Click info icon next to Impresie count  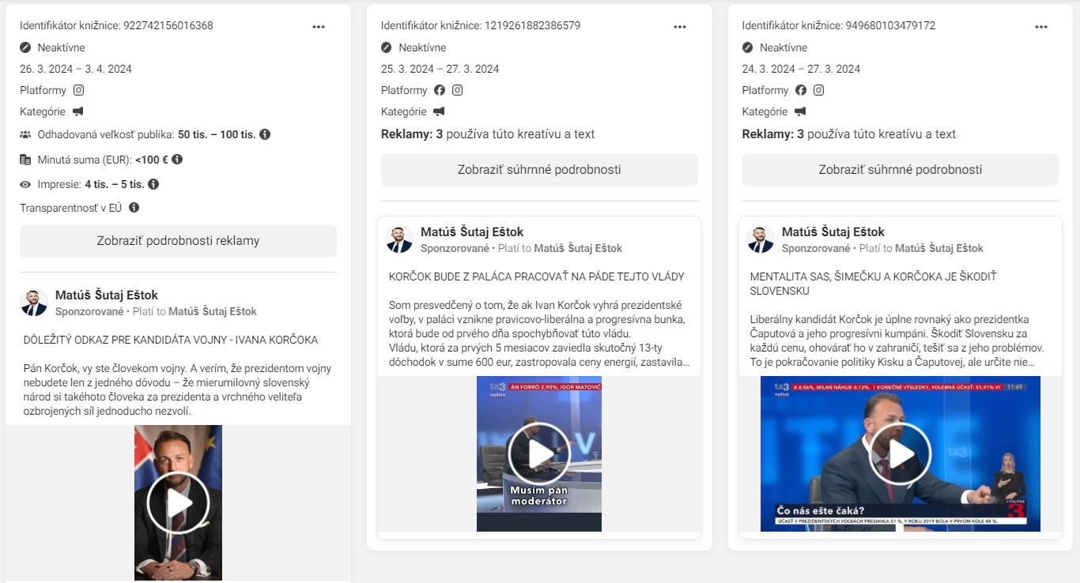(x=153, y=184)
